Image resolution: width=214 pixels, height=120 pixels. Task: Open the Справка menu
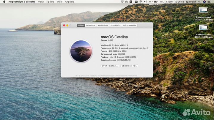tap(70, 2)
